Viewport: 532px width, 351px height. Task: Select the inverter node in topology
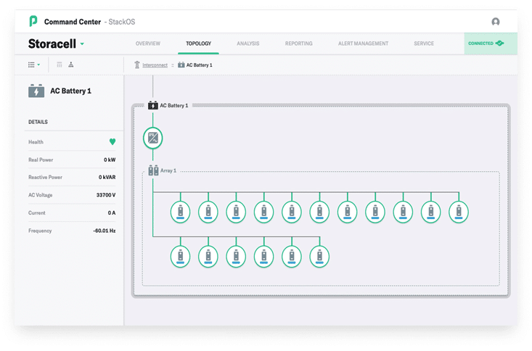[153, 138]
